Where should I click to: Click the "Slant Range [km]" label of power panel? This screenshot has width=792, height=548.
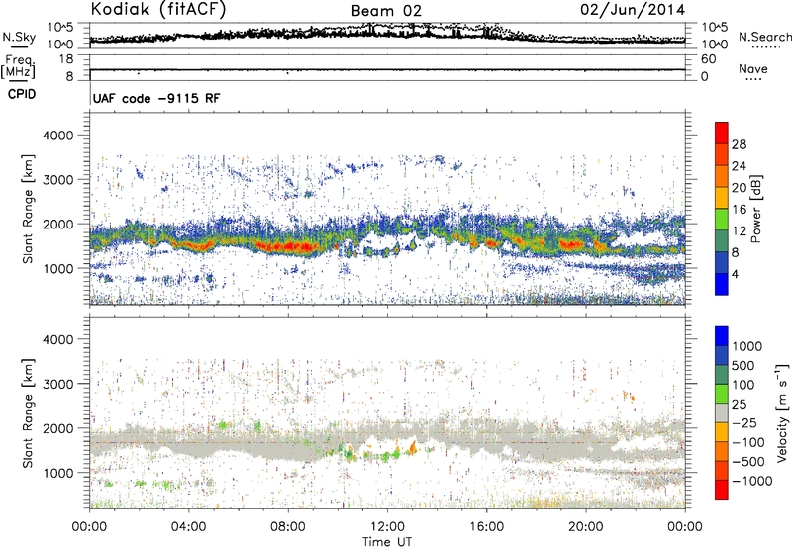point(28,209)
